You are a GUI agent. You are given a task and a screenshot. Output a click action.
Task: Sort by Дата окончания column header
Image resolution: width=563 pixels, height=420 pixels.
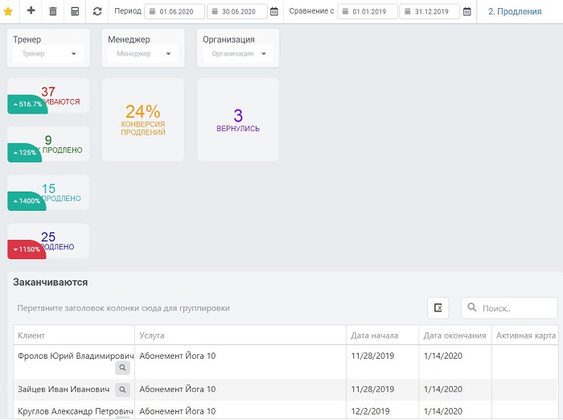pyautogui.click(x=455, y=336)
